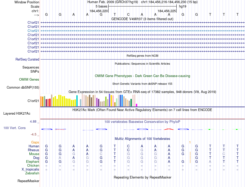Viewport: 245px width, 187px height.
Task: Click the ---> sequence direction label
Action: coord(37,15)
